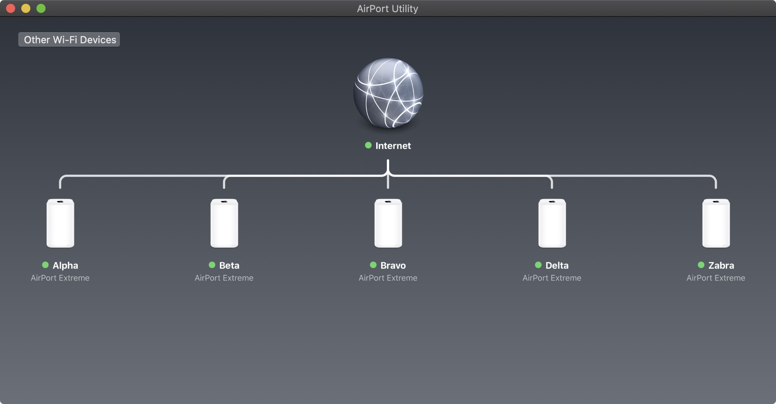This screenshot has width=776, height=404.
Task: Click the Bravo device name label
Action: coord(393,265)
